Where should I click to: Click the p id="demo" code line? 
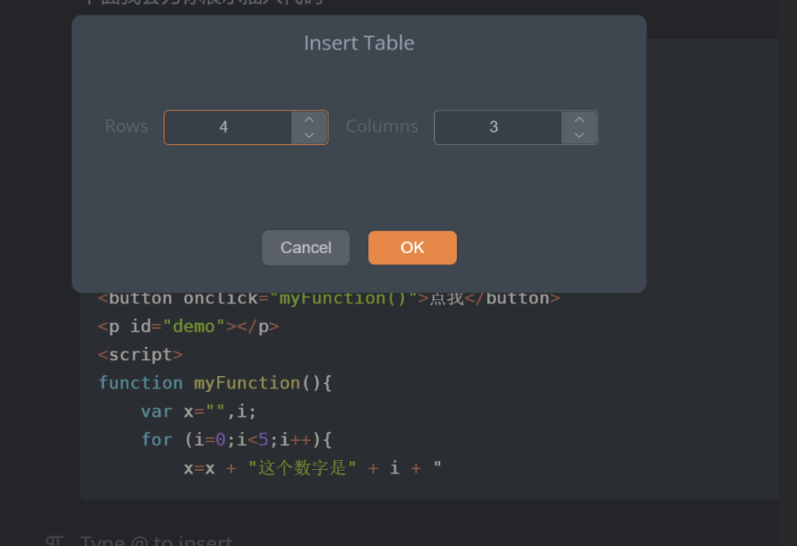pos(188,327)
